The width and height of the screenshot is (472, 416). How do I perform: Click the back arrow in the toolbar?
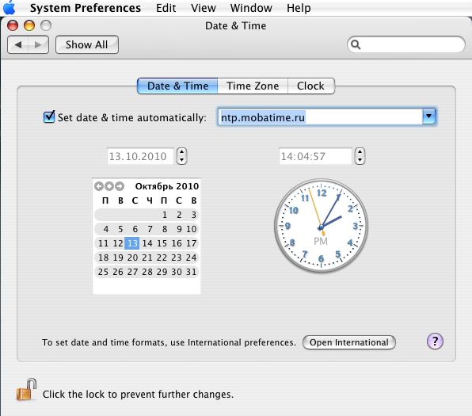click(x=18, y=45)
